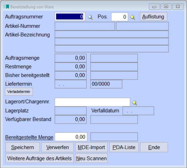Click the Artikel-Bezeichnung label

[27, 35]
